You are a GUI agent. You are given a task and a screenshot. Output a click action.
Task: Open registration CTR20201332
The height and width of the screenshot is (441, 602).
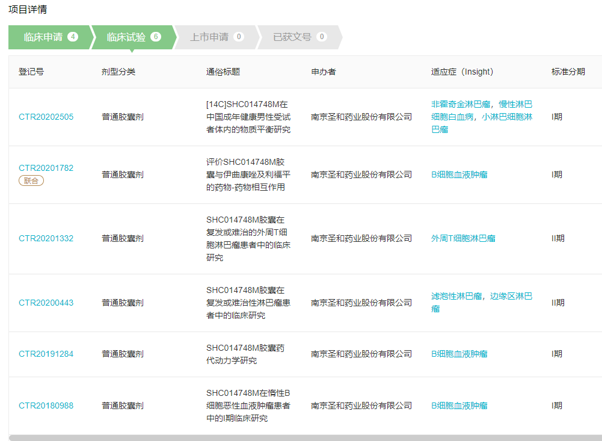(46, 239)
